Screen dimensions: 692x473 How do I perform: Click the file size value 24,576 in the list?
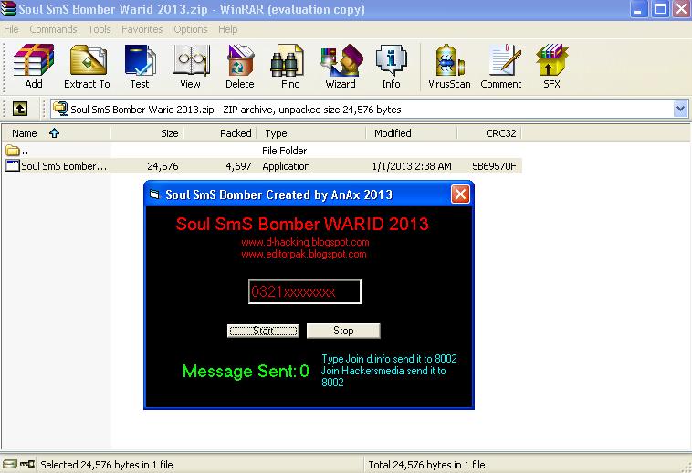click(x=163, y=166)
